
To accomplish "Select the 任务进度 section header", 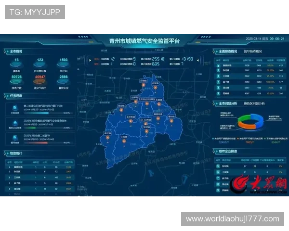I will 16,96.
